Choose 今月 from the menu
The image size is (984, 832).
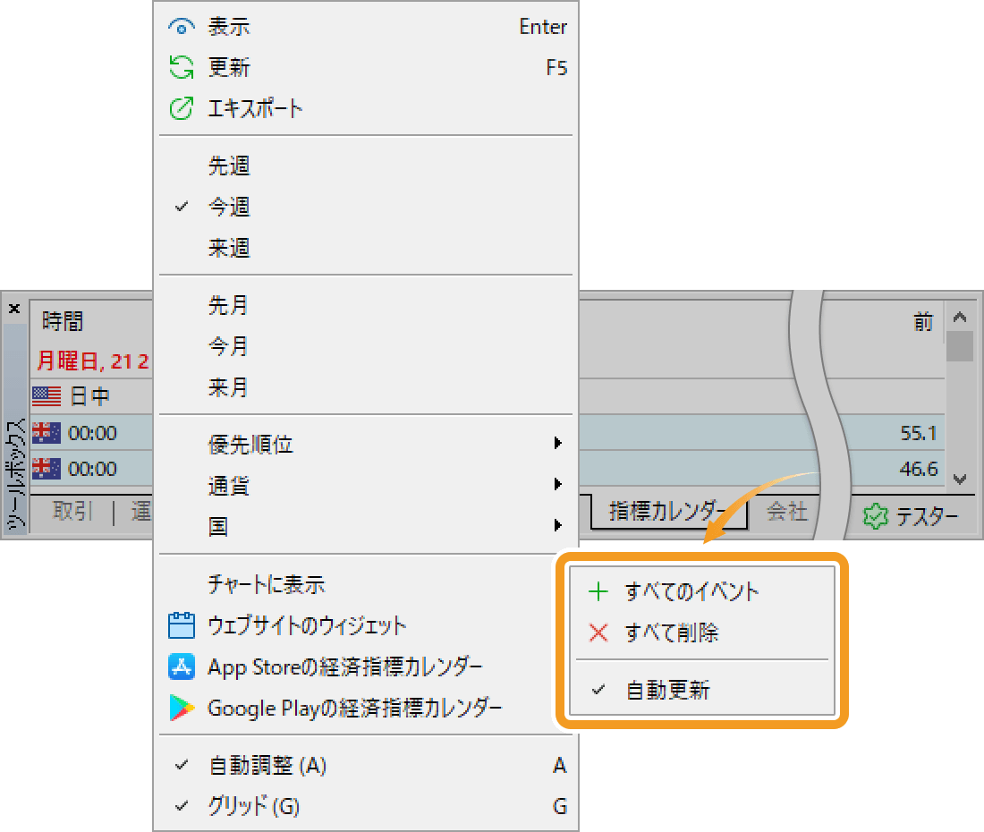pos(366,345)
